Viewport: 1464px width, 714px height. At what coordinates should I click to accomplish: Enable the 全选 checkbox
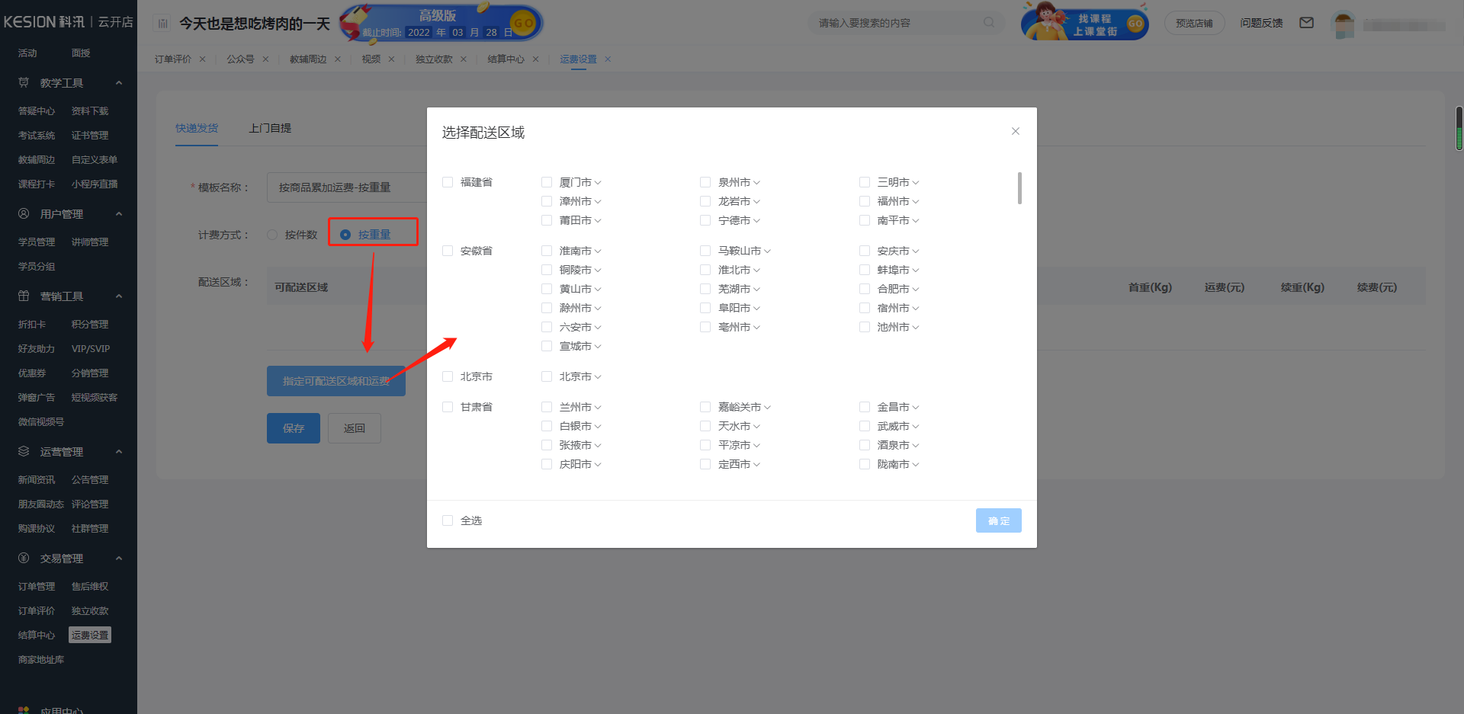click(x=448, y=520)
